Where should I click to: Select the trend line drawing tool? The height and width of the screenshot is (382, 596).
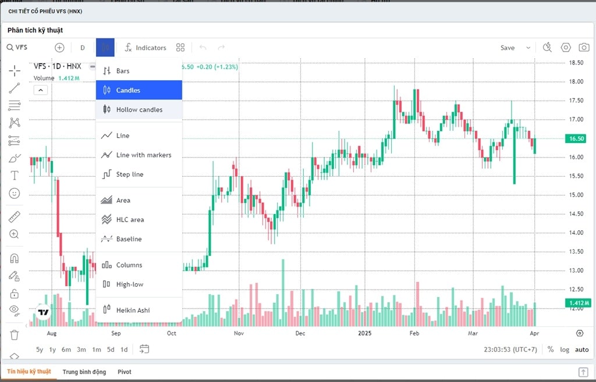[15, 88]
